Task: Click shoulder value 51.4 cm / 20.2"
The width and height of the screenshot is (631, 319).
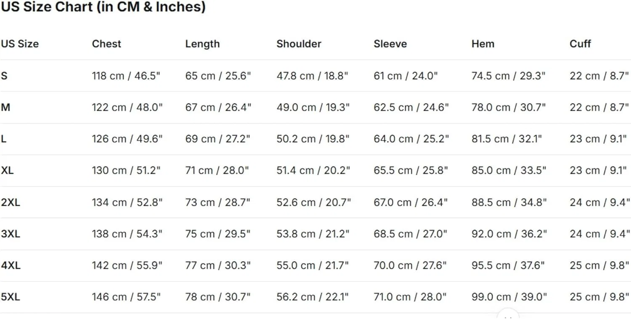Action: pyautogui.click(x=312, y=170)
